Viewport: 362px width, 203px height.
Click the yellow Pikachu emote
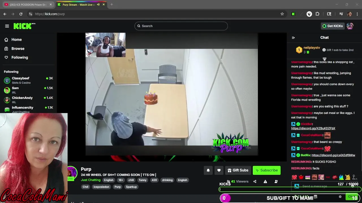pos(348,177)
